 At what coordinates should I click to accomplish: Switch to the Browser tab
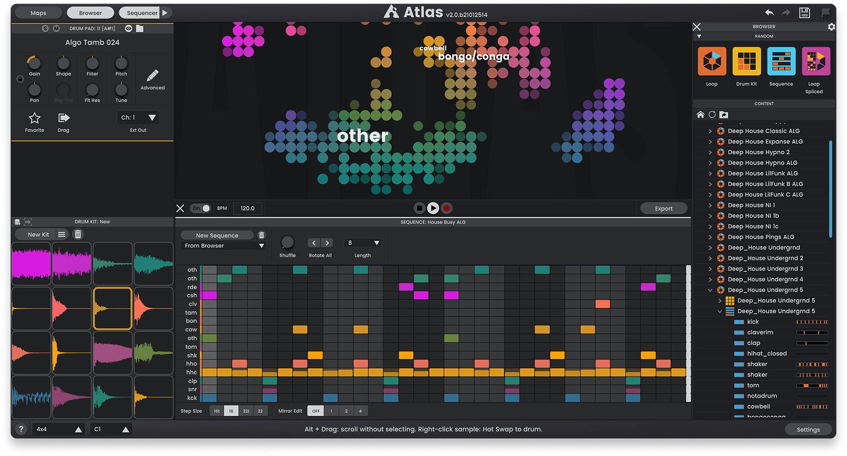[90, 13]
